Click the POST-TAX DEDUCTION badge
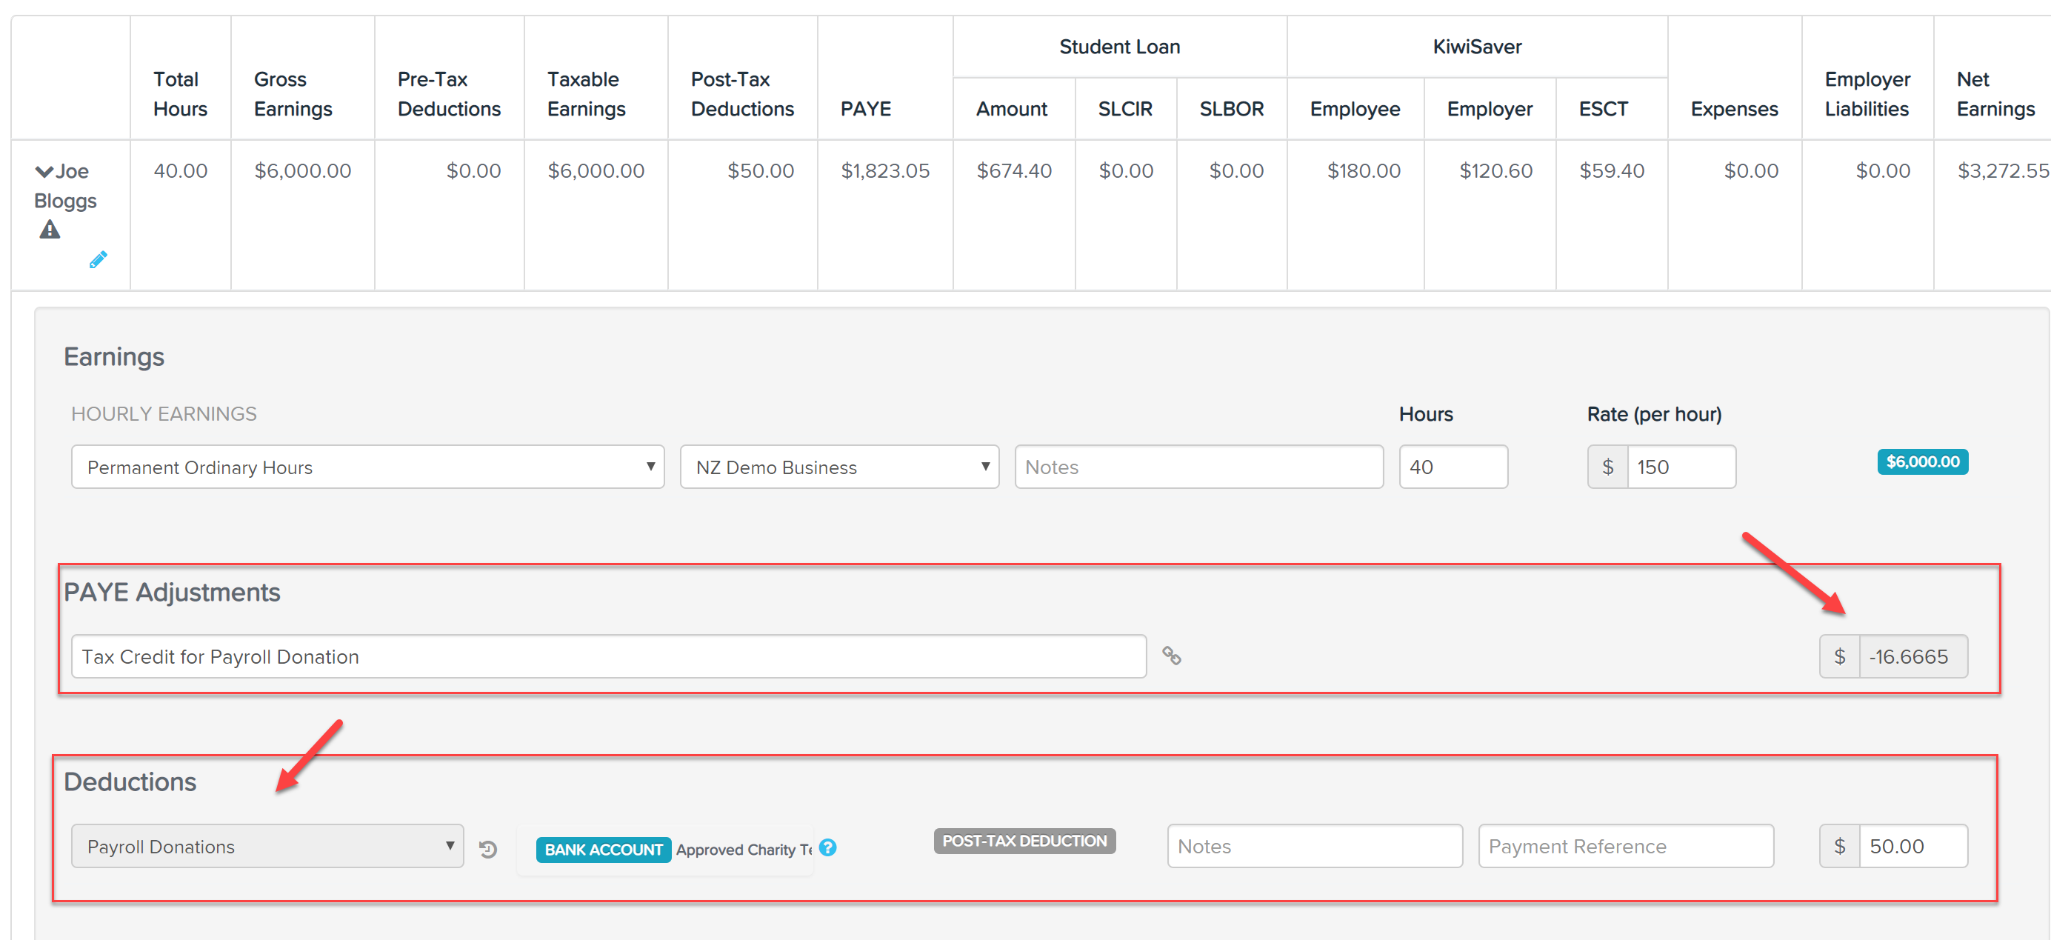 pyautogui.click(x=1024, y=841)
